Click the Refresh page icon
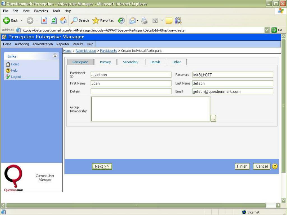The width and height of the screenshot is (287, 215). [x=54, y=20]
